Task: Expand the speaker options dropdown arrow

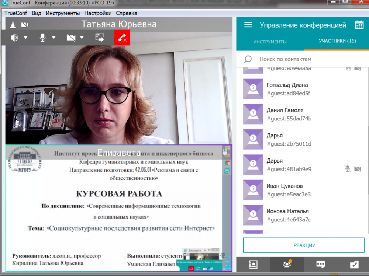Action: 25,38
